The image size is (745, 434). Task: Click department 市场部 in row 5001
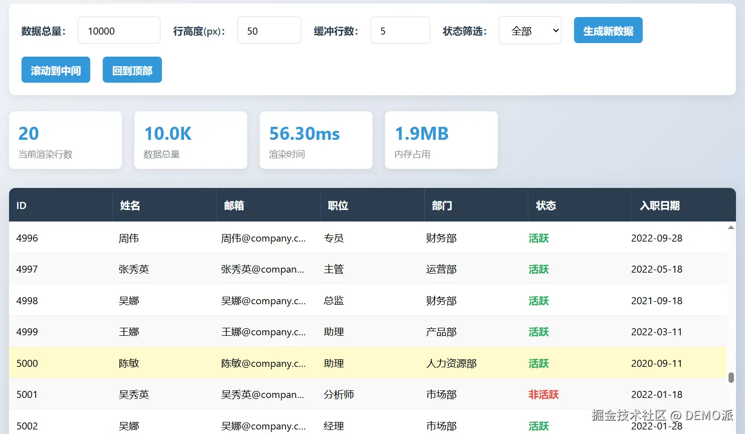[441, 394]
